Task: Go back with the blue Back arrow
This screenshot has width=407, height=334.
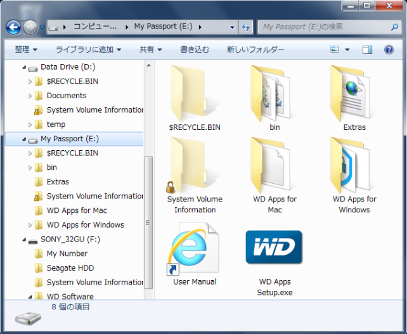Action: [13, 27]
